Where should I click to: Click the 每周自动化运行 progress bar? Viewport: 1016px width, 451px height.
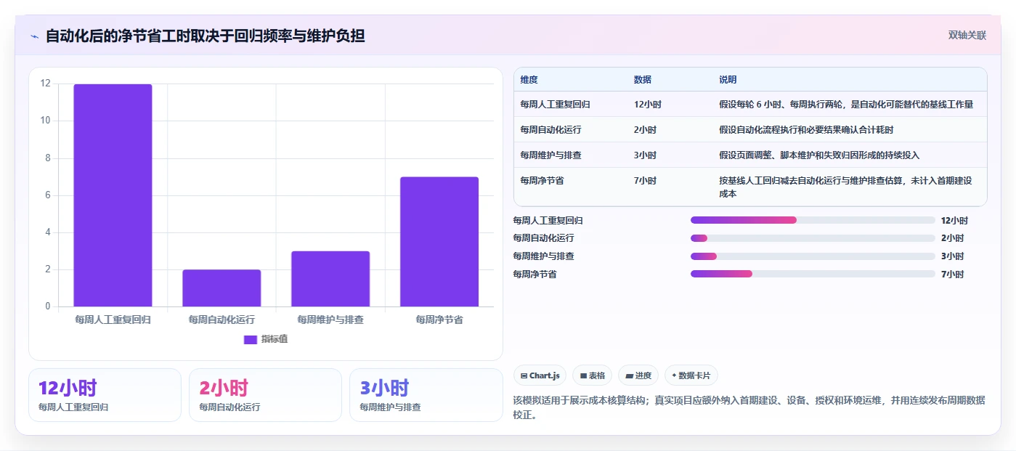click(x=813, y=238)
